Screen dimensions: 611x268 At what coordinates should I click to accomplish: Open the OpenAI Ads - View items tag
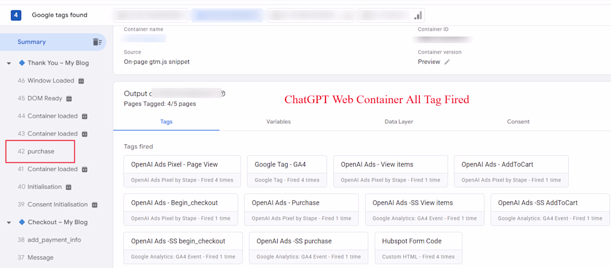tap(390, 171)
